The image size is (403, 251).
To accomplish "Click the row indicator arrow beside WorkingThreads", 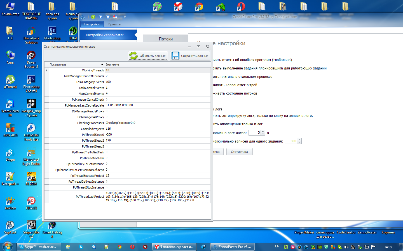I will coord(46,70).
